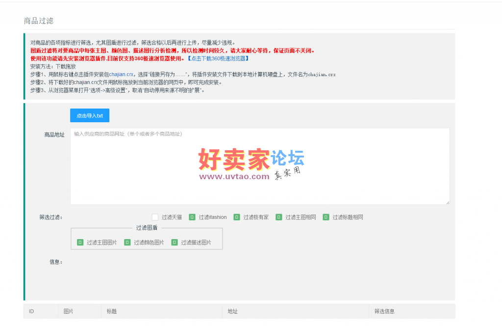502x326 pixels.
Task: Click the 点击下载360极速浏览器 download link
Action: (218, 58)
